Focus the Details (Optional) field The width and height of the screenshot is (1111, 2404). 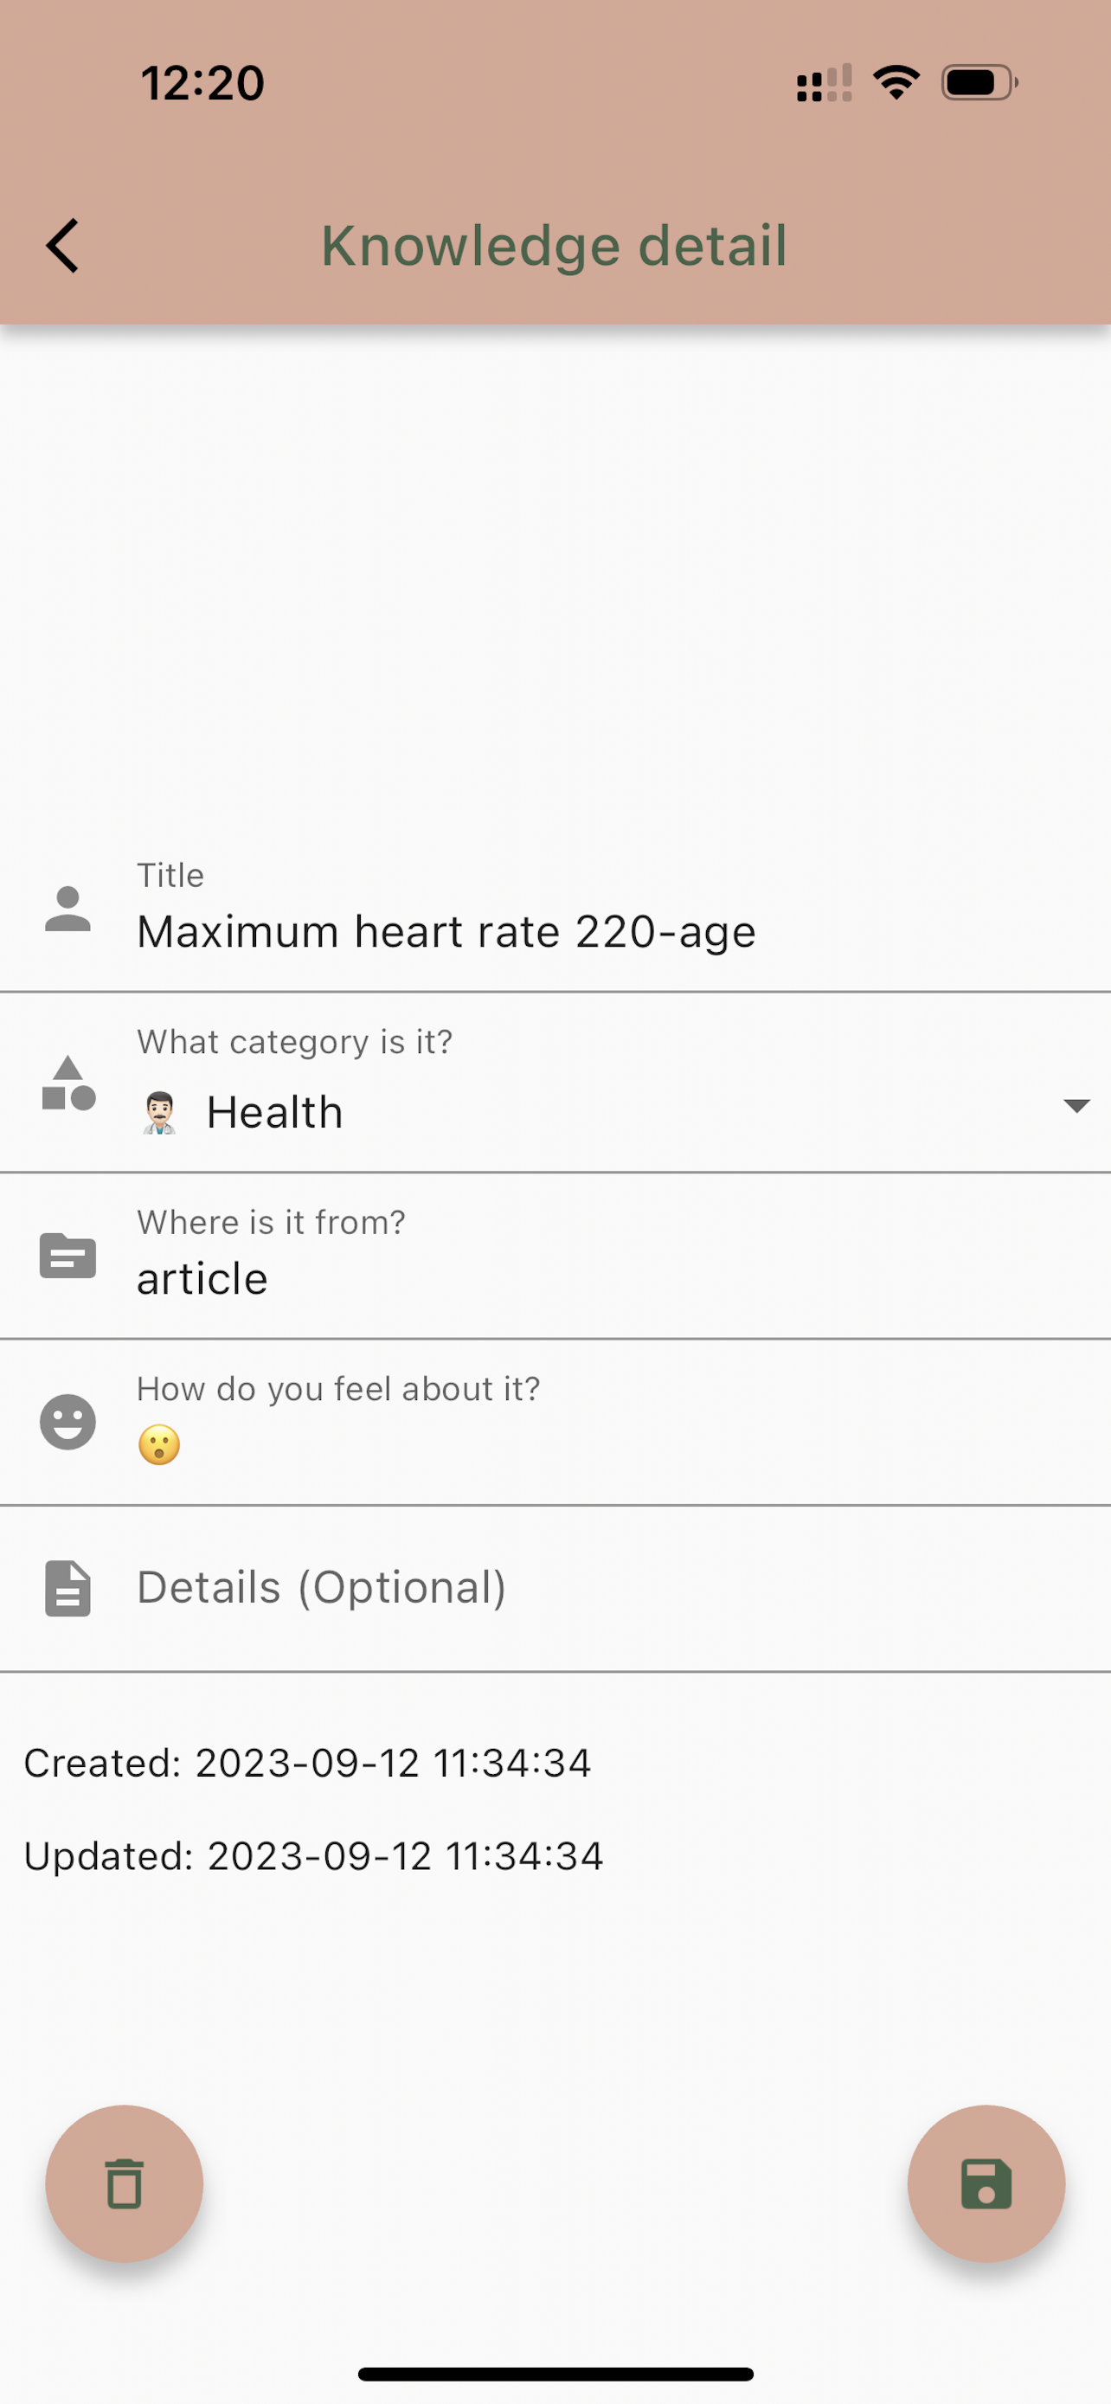tap(623, 1588)
